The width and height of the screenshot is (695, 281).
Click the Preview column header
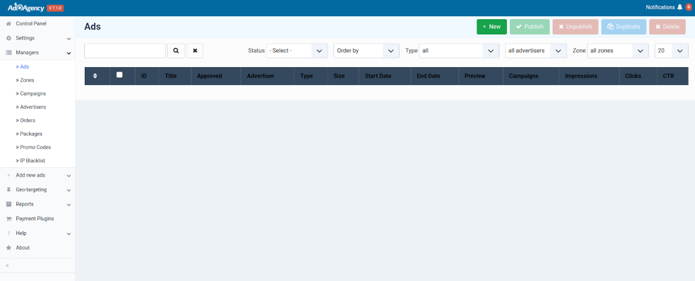pyautogui.click(x=475, y=76)
